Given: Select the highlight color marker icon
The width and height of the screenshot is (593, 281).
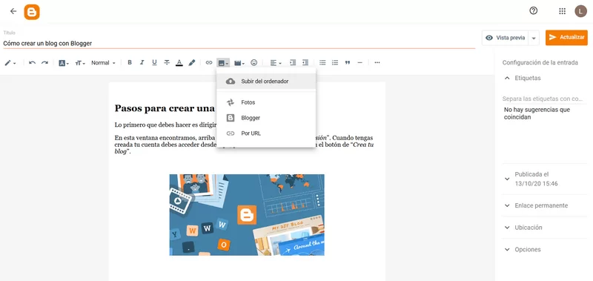Looking at the screenshot, I should point(192,63).
